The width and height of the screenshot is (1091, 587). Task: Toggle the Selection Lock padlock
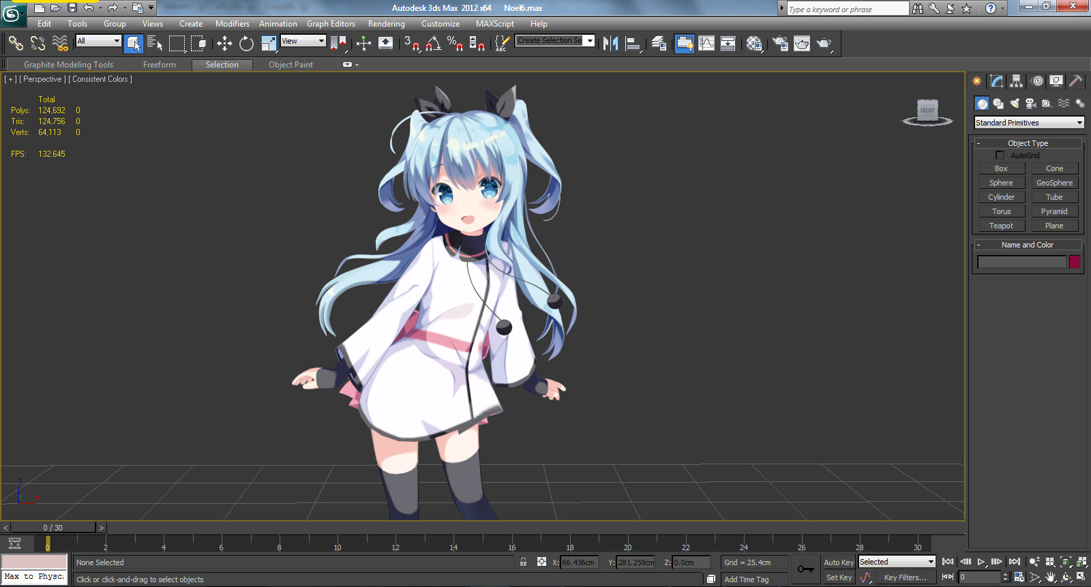point(523,562)
